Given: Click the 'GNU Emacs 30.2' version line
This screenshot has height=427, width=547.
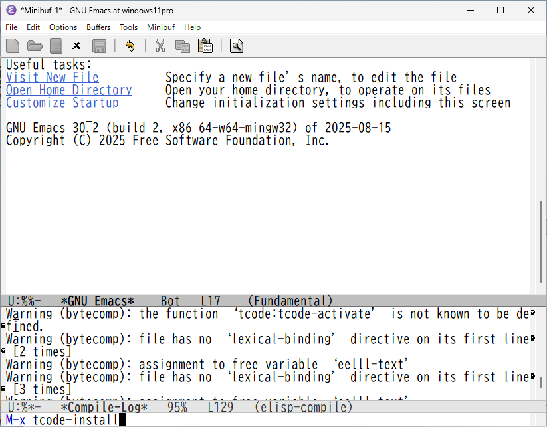Looking at the screenshot, I should (x=199, y=128).
